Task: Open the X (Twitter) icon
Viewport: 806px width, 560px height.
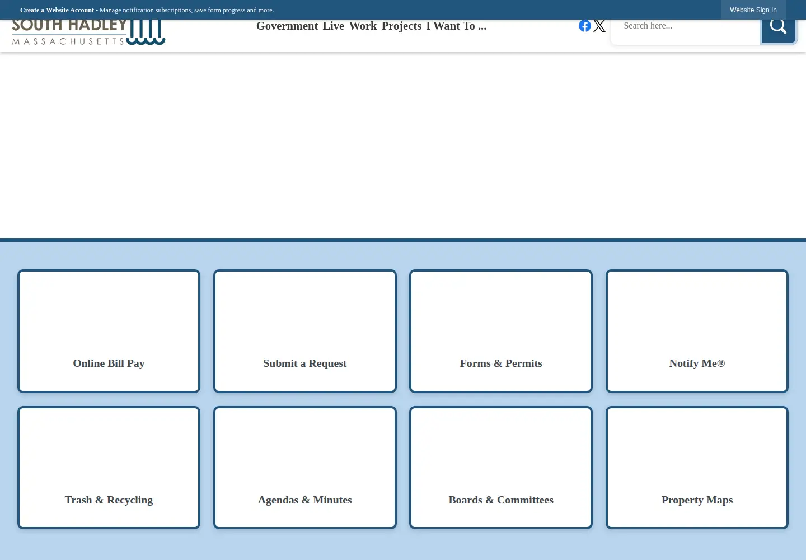Action: [599, 26]
